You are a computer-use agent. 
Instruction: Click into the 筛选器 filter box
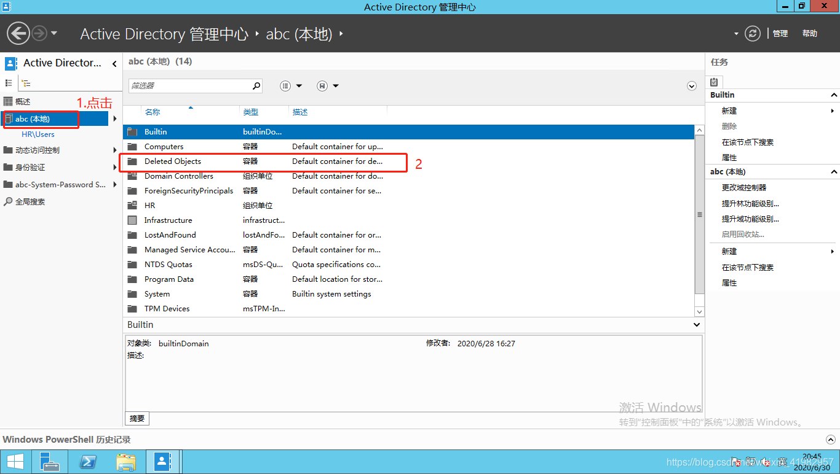(190, 86)
